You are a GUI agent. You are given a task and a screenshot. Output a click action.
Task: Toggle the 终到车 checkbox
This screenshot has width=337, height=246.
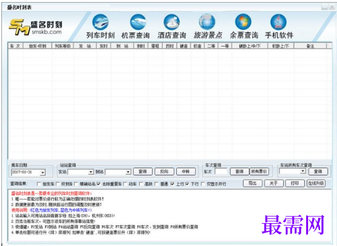pyautogui.click(x=58, y=184)
